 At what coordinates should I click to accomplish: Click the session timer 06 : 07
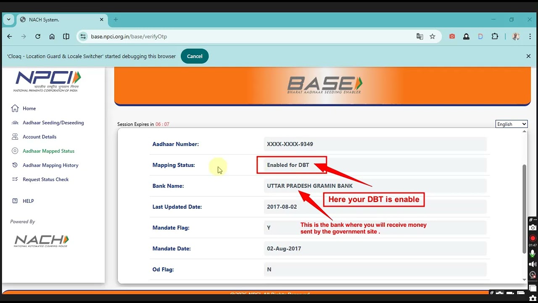(x=162, y=124)
